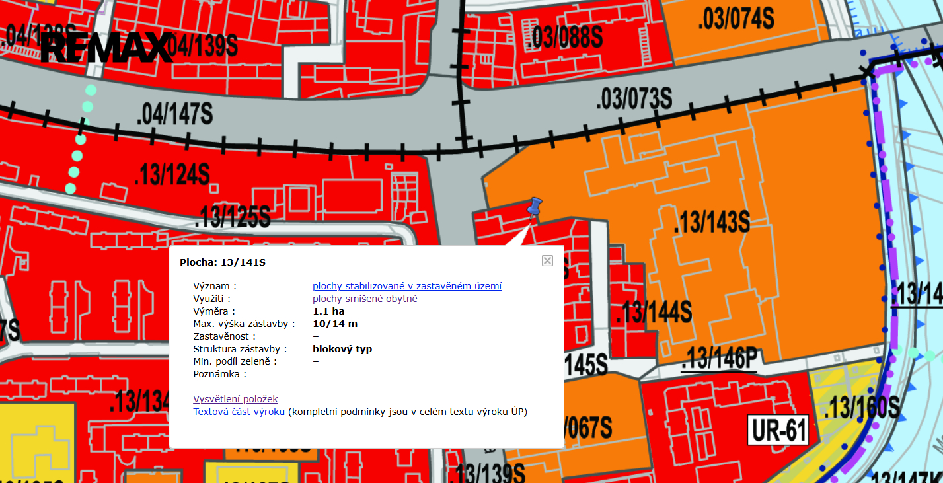943x483 pixels.
Task: Click the red zone labeled .13/144S
Action: click(x=652, y=313)
